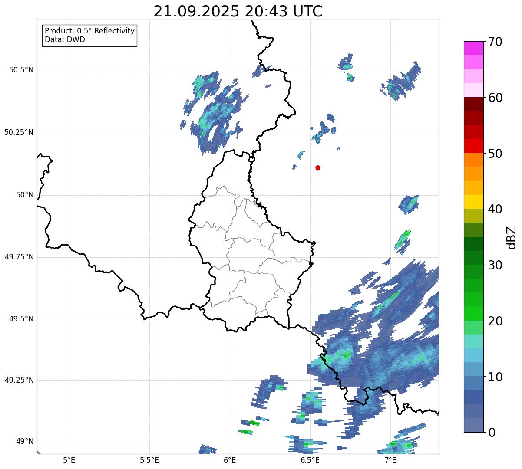This screenshot has height=469, width=522.
Task: Click the bright red colorbar segment above 50
Action: [474, 146]
